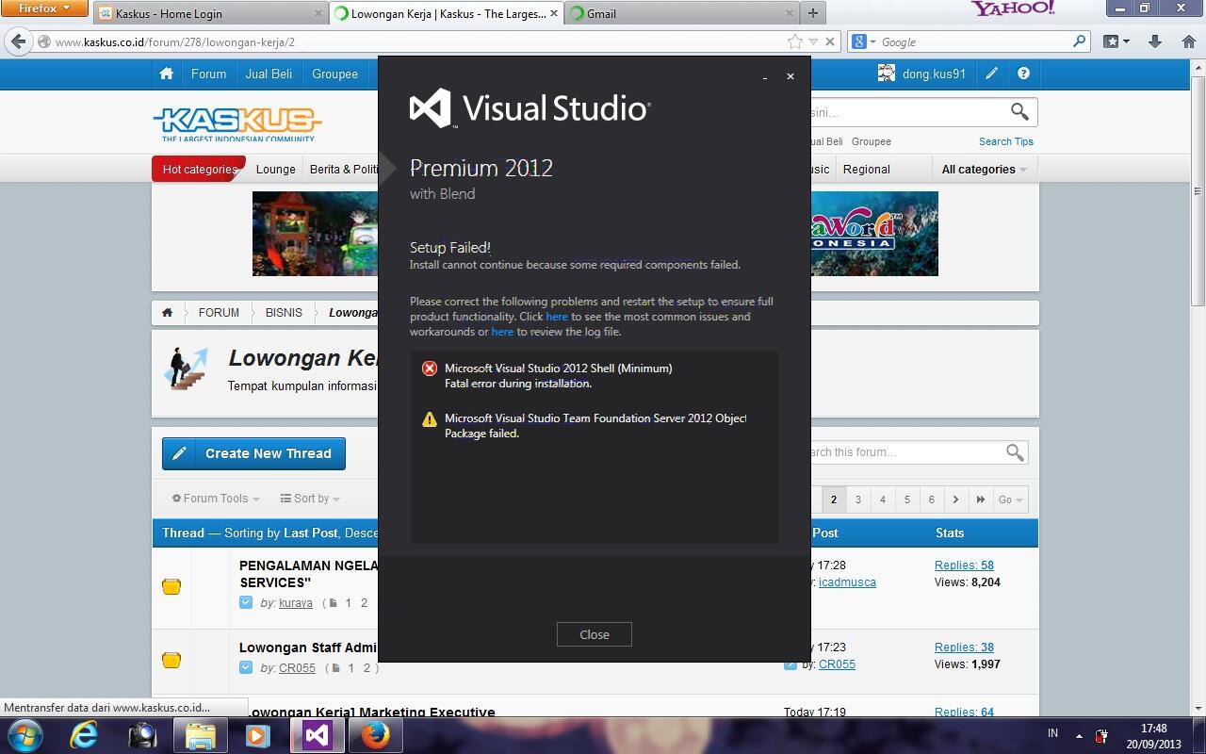The image size is (1206, 754).
Task: Open the help question mark icon
Action: 1023,74
